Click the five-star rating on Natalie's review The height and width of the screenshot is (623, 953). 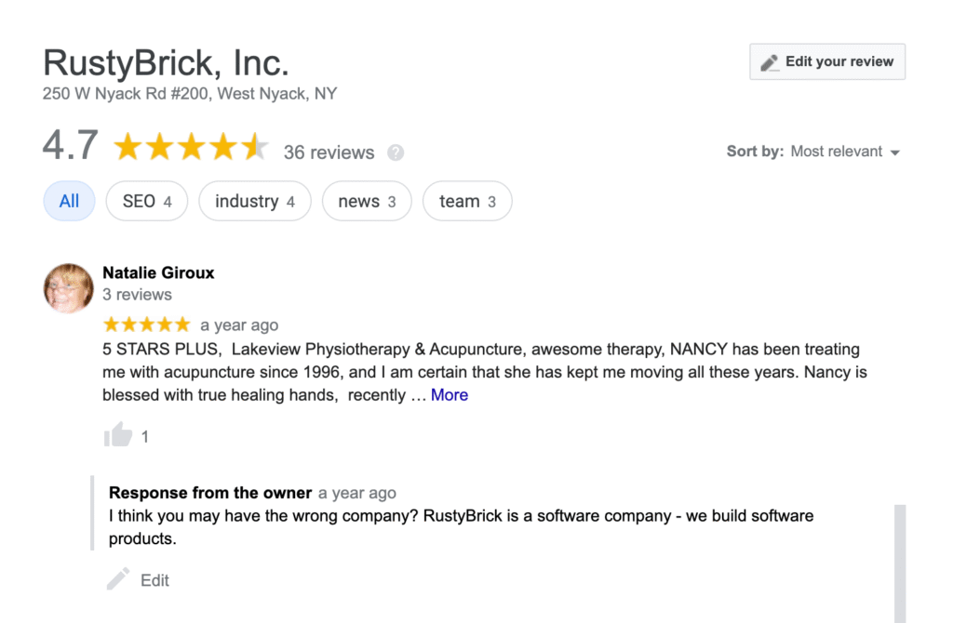coord(146,325)
